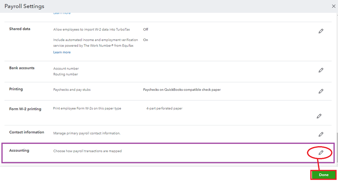Open Learn more link under Equifax text
Screen dimensions: 338x182
coord(62,52)
